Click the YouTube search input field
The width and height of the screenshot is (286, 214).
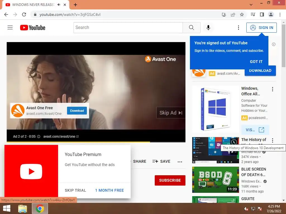tap(128, 28)
